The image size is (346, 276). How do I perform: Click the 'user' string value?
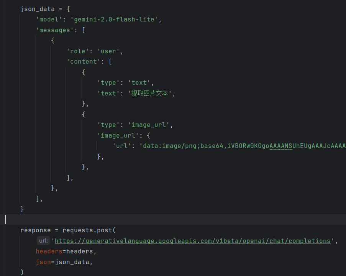108,51
